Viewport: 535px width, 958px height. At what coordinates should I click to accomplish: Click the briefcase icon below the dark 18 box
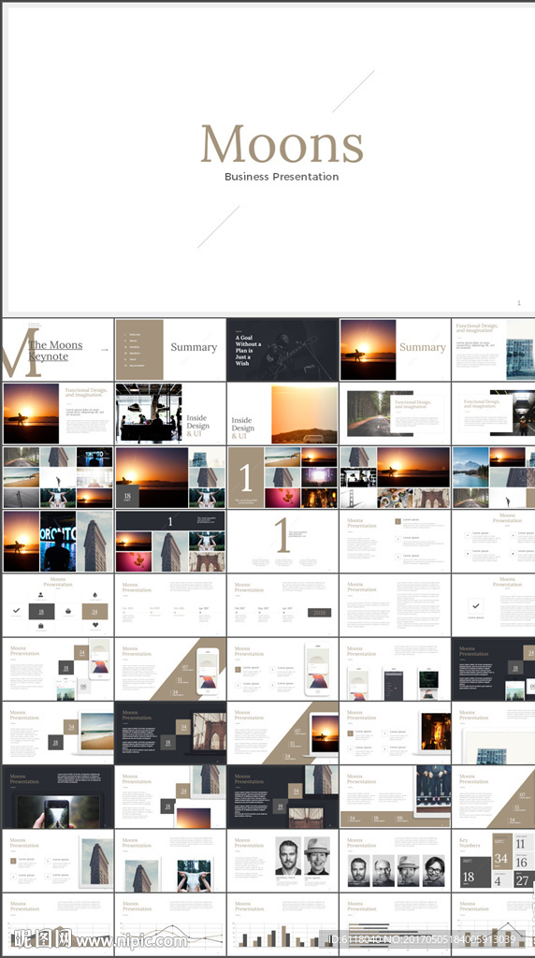click(x=41, y=626)
